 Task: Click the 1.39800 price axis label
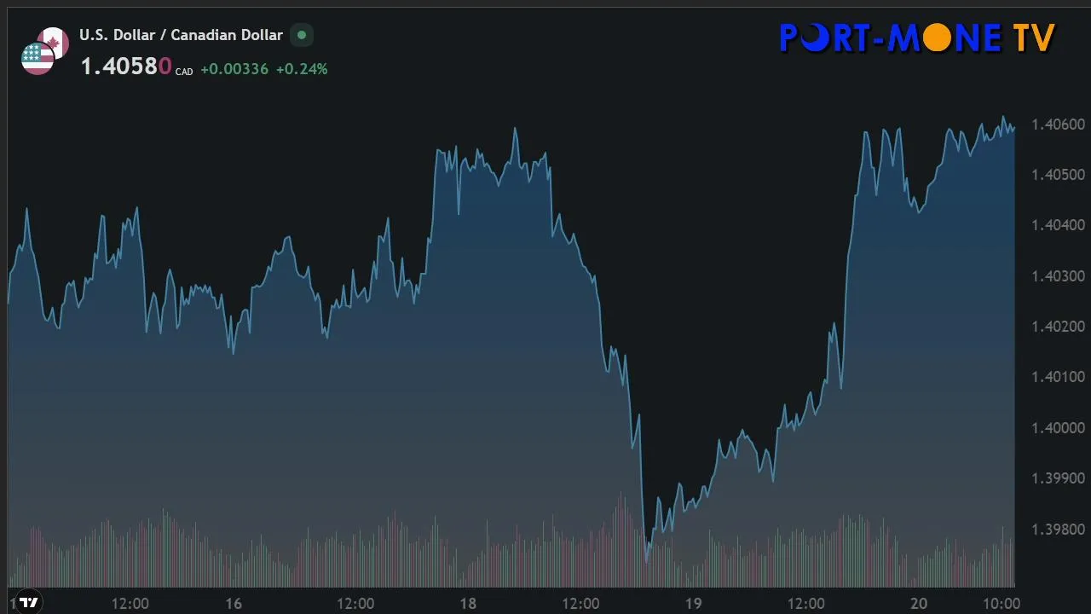1058,530
